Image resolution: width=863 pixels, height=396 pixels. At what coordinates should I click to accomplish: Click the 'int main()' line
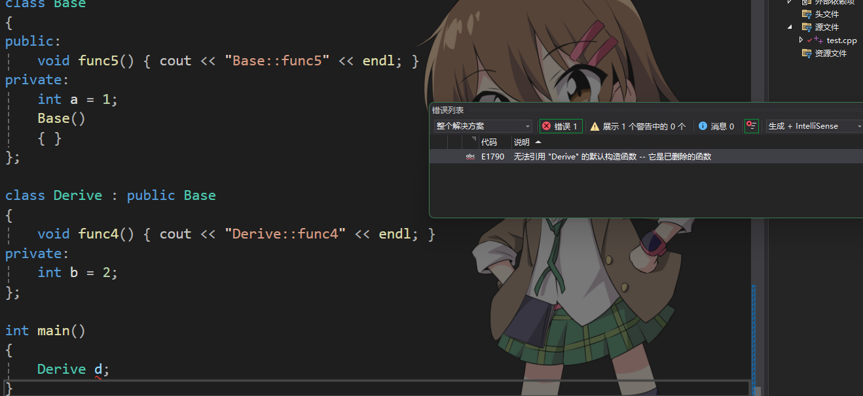click(x=45, y=331)
